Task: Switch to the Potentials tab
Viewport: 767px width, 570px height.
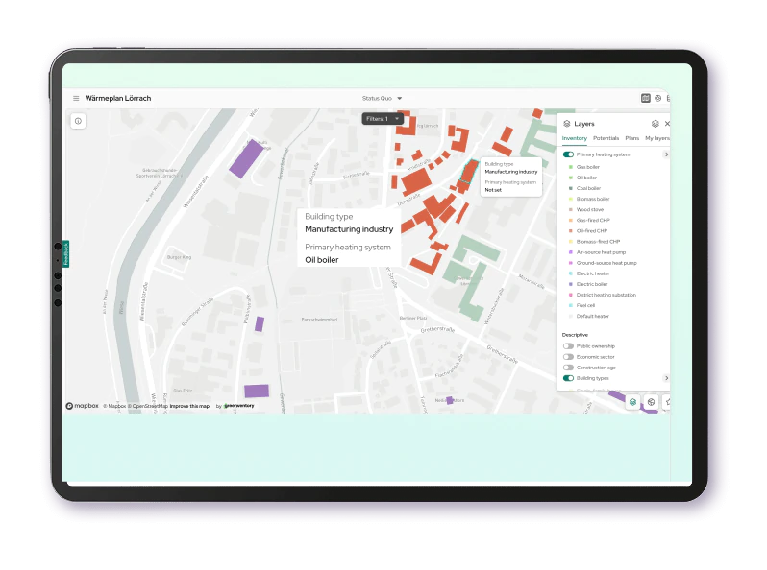Action: point(606,139)
